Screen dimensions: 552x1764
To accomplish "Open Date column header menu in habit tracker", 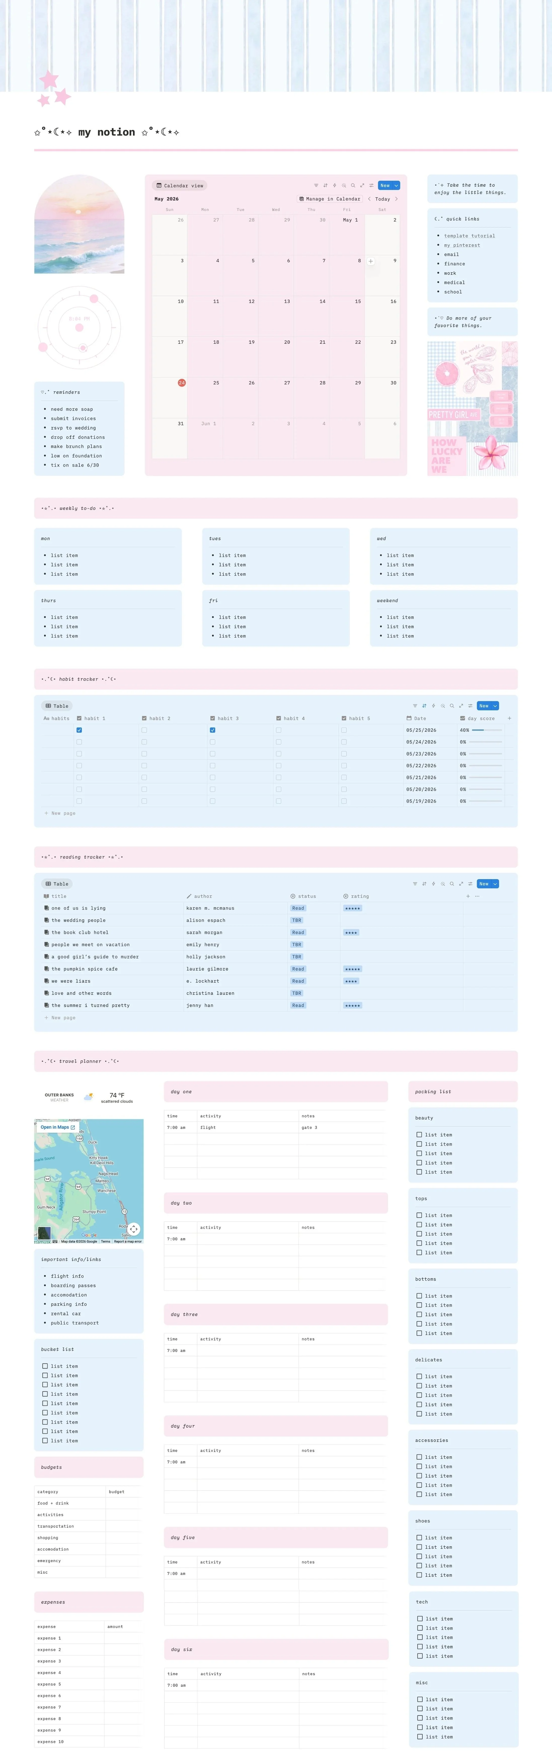I will click(x=416, y=718).
